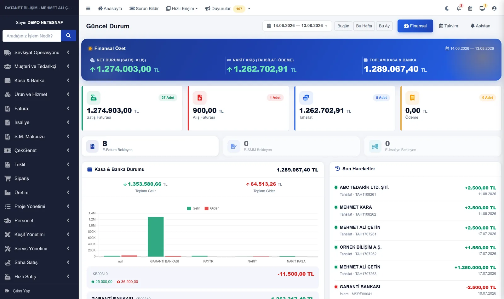Toggle the hamburger sidebar menu icon
Viewport: 504px width, 299px height.
(x=88, y=8)
